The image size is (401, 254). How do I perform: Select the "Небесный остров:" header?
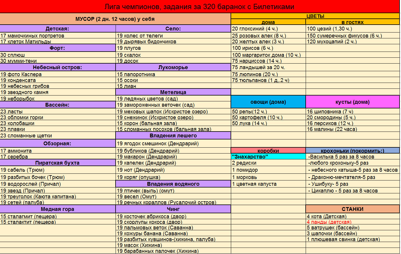(x=57, y=67)
